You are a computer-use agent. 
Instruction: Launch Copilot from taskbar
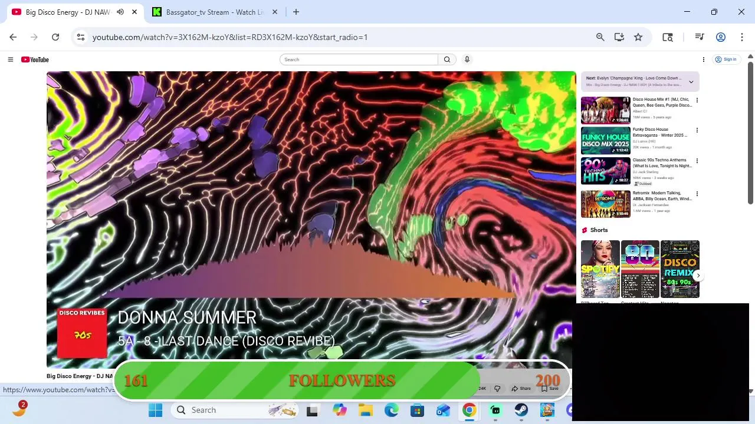click(339, 410)
